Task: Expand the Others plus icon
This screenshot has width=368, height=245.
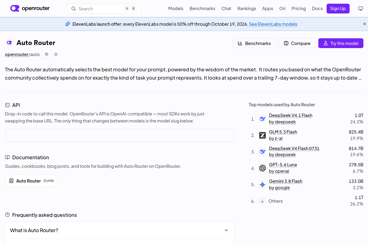Action: click(262, 201)
